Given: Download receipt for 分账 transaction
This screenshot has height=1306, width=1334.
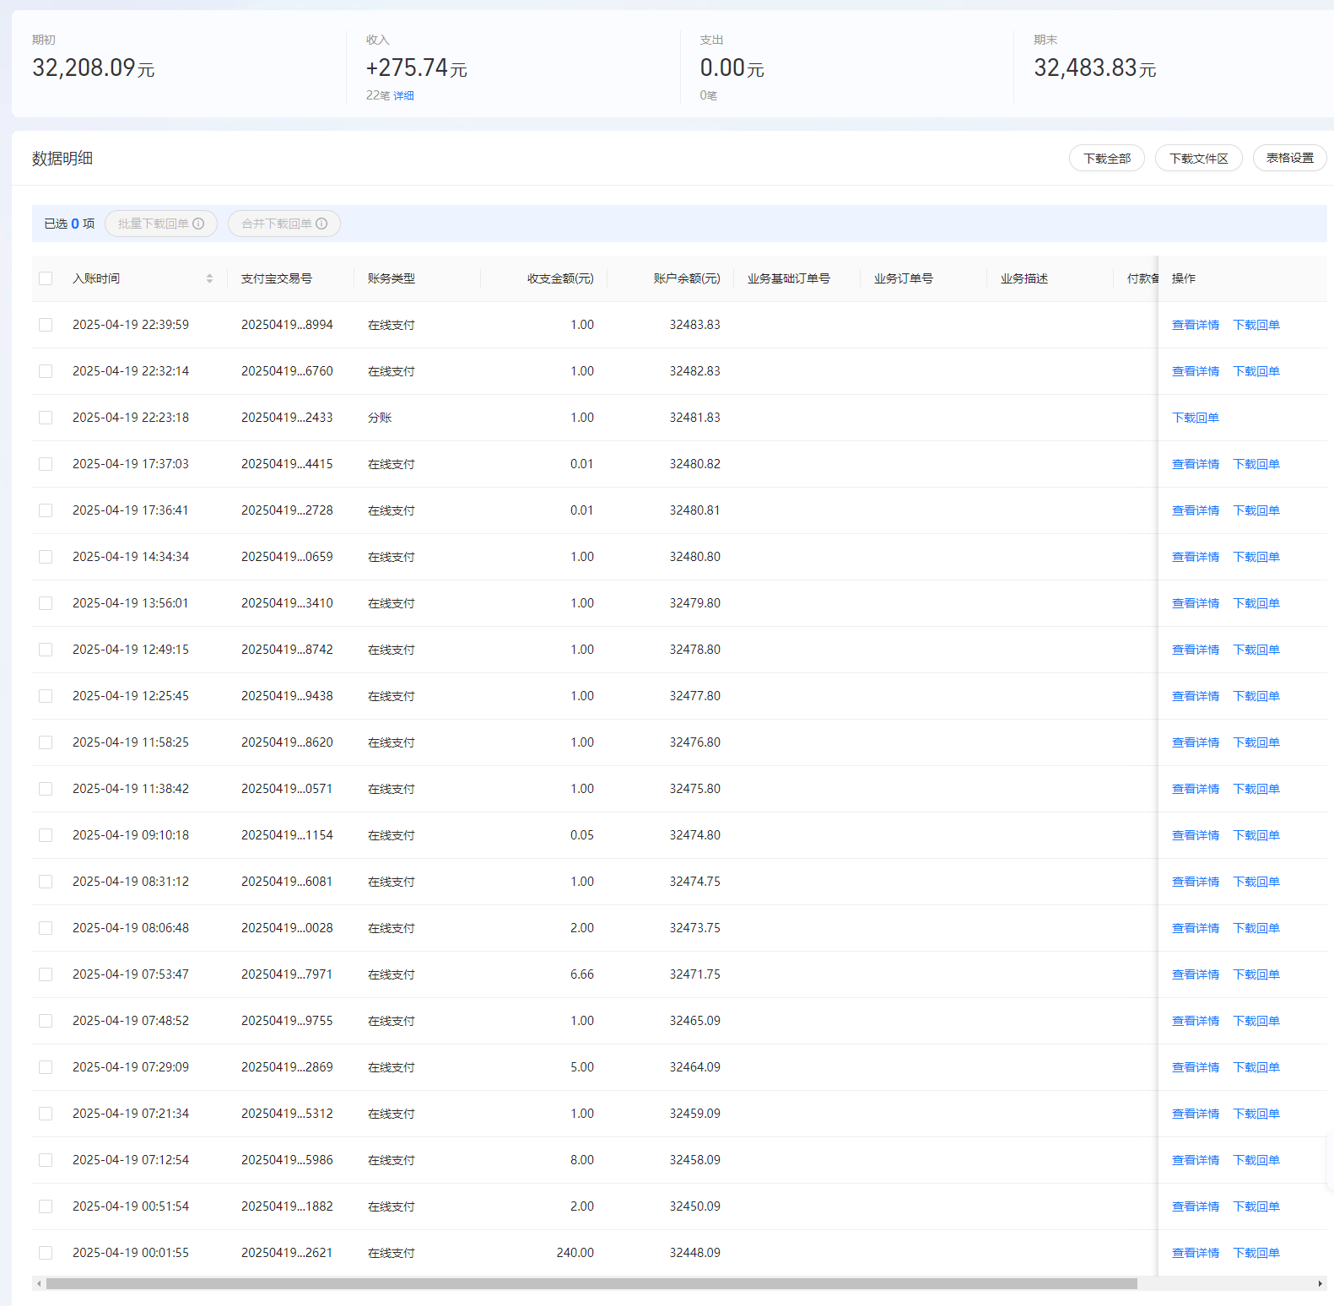Looking at the screenshot, I should click(x=1195, y=418).
